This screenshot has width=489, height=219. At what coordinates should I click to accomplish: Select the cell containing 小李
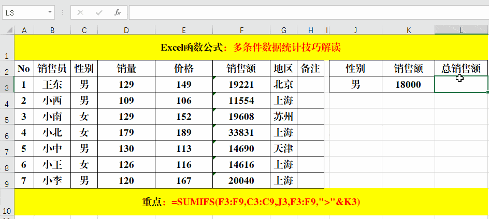pyautogui.click(x=52, y=180)
